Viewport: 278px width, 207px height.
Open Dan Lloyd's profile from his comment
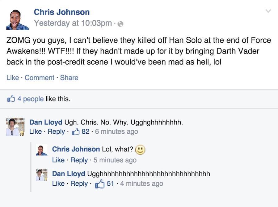click(45, 122)
